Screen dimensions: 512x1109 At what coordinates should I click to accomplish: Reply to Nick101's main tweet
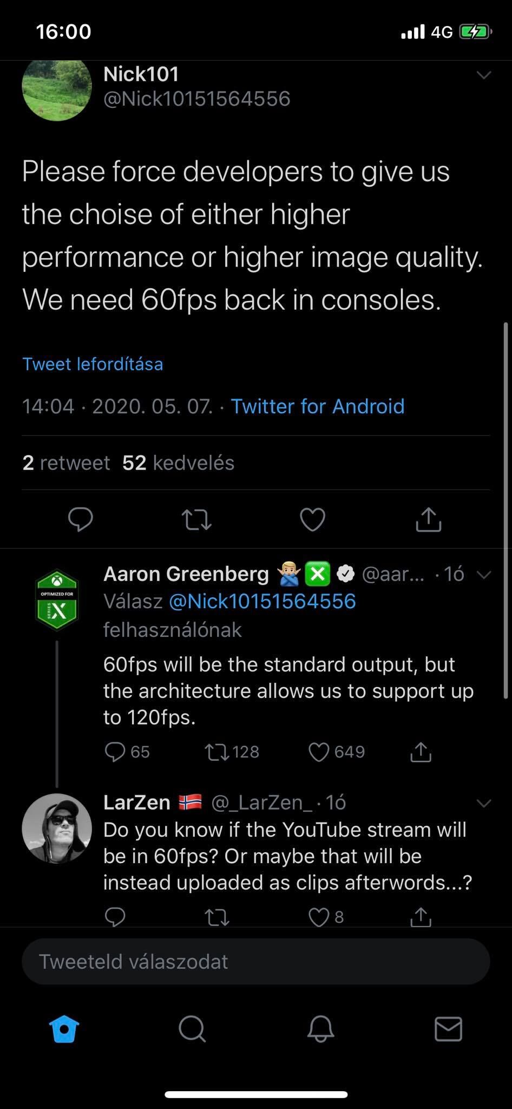pos(81,519)
